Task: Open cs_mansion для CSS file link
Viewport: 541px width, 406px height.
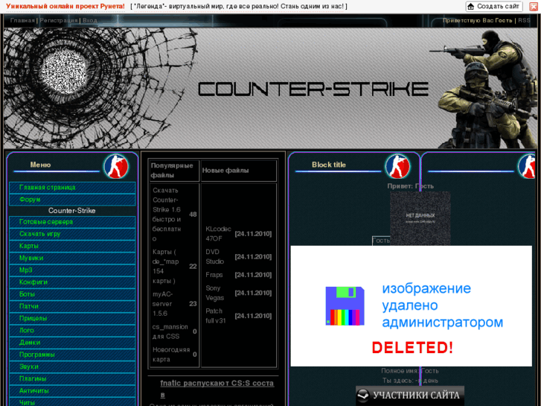Action: [x=170, y=332]
